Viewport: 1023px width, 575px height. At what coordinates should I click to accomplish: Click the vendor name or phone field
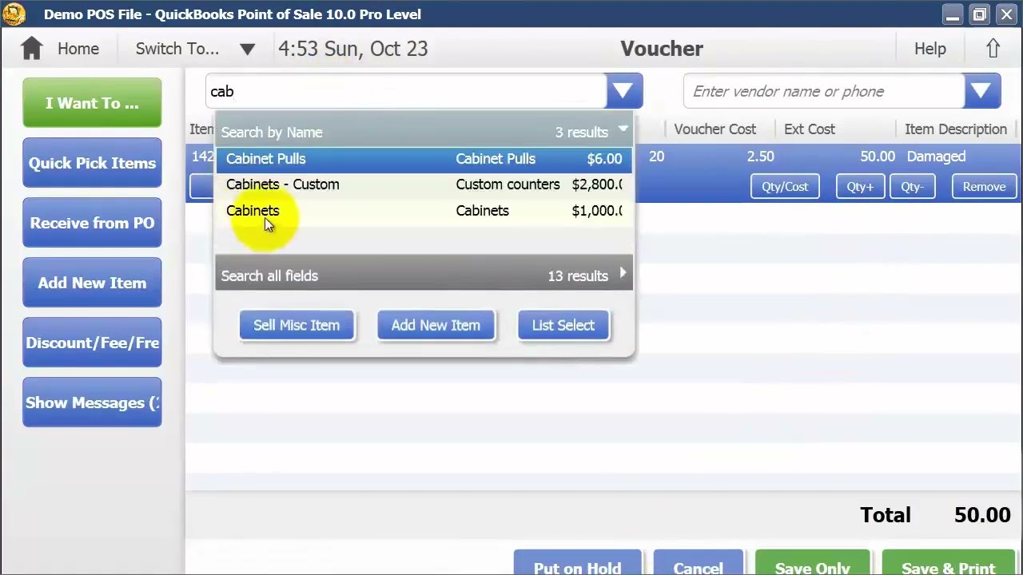pos(824,91)
